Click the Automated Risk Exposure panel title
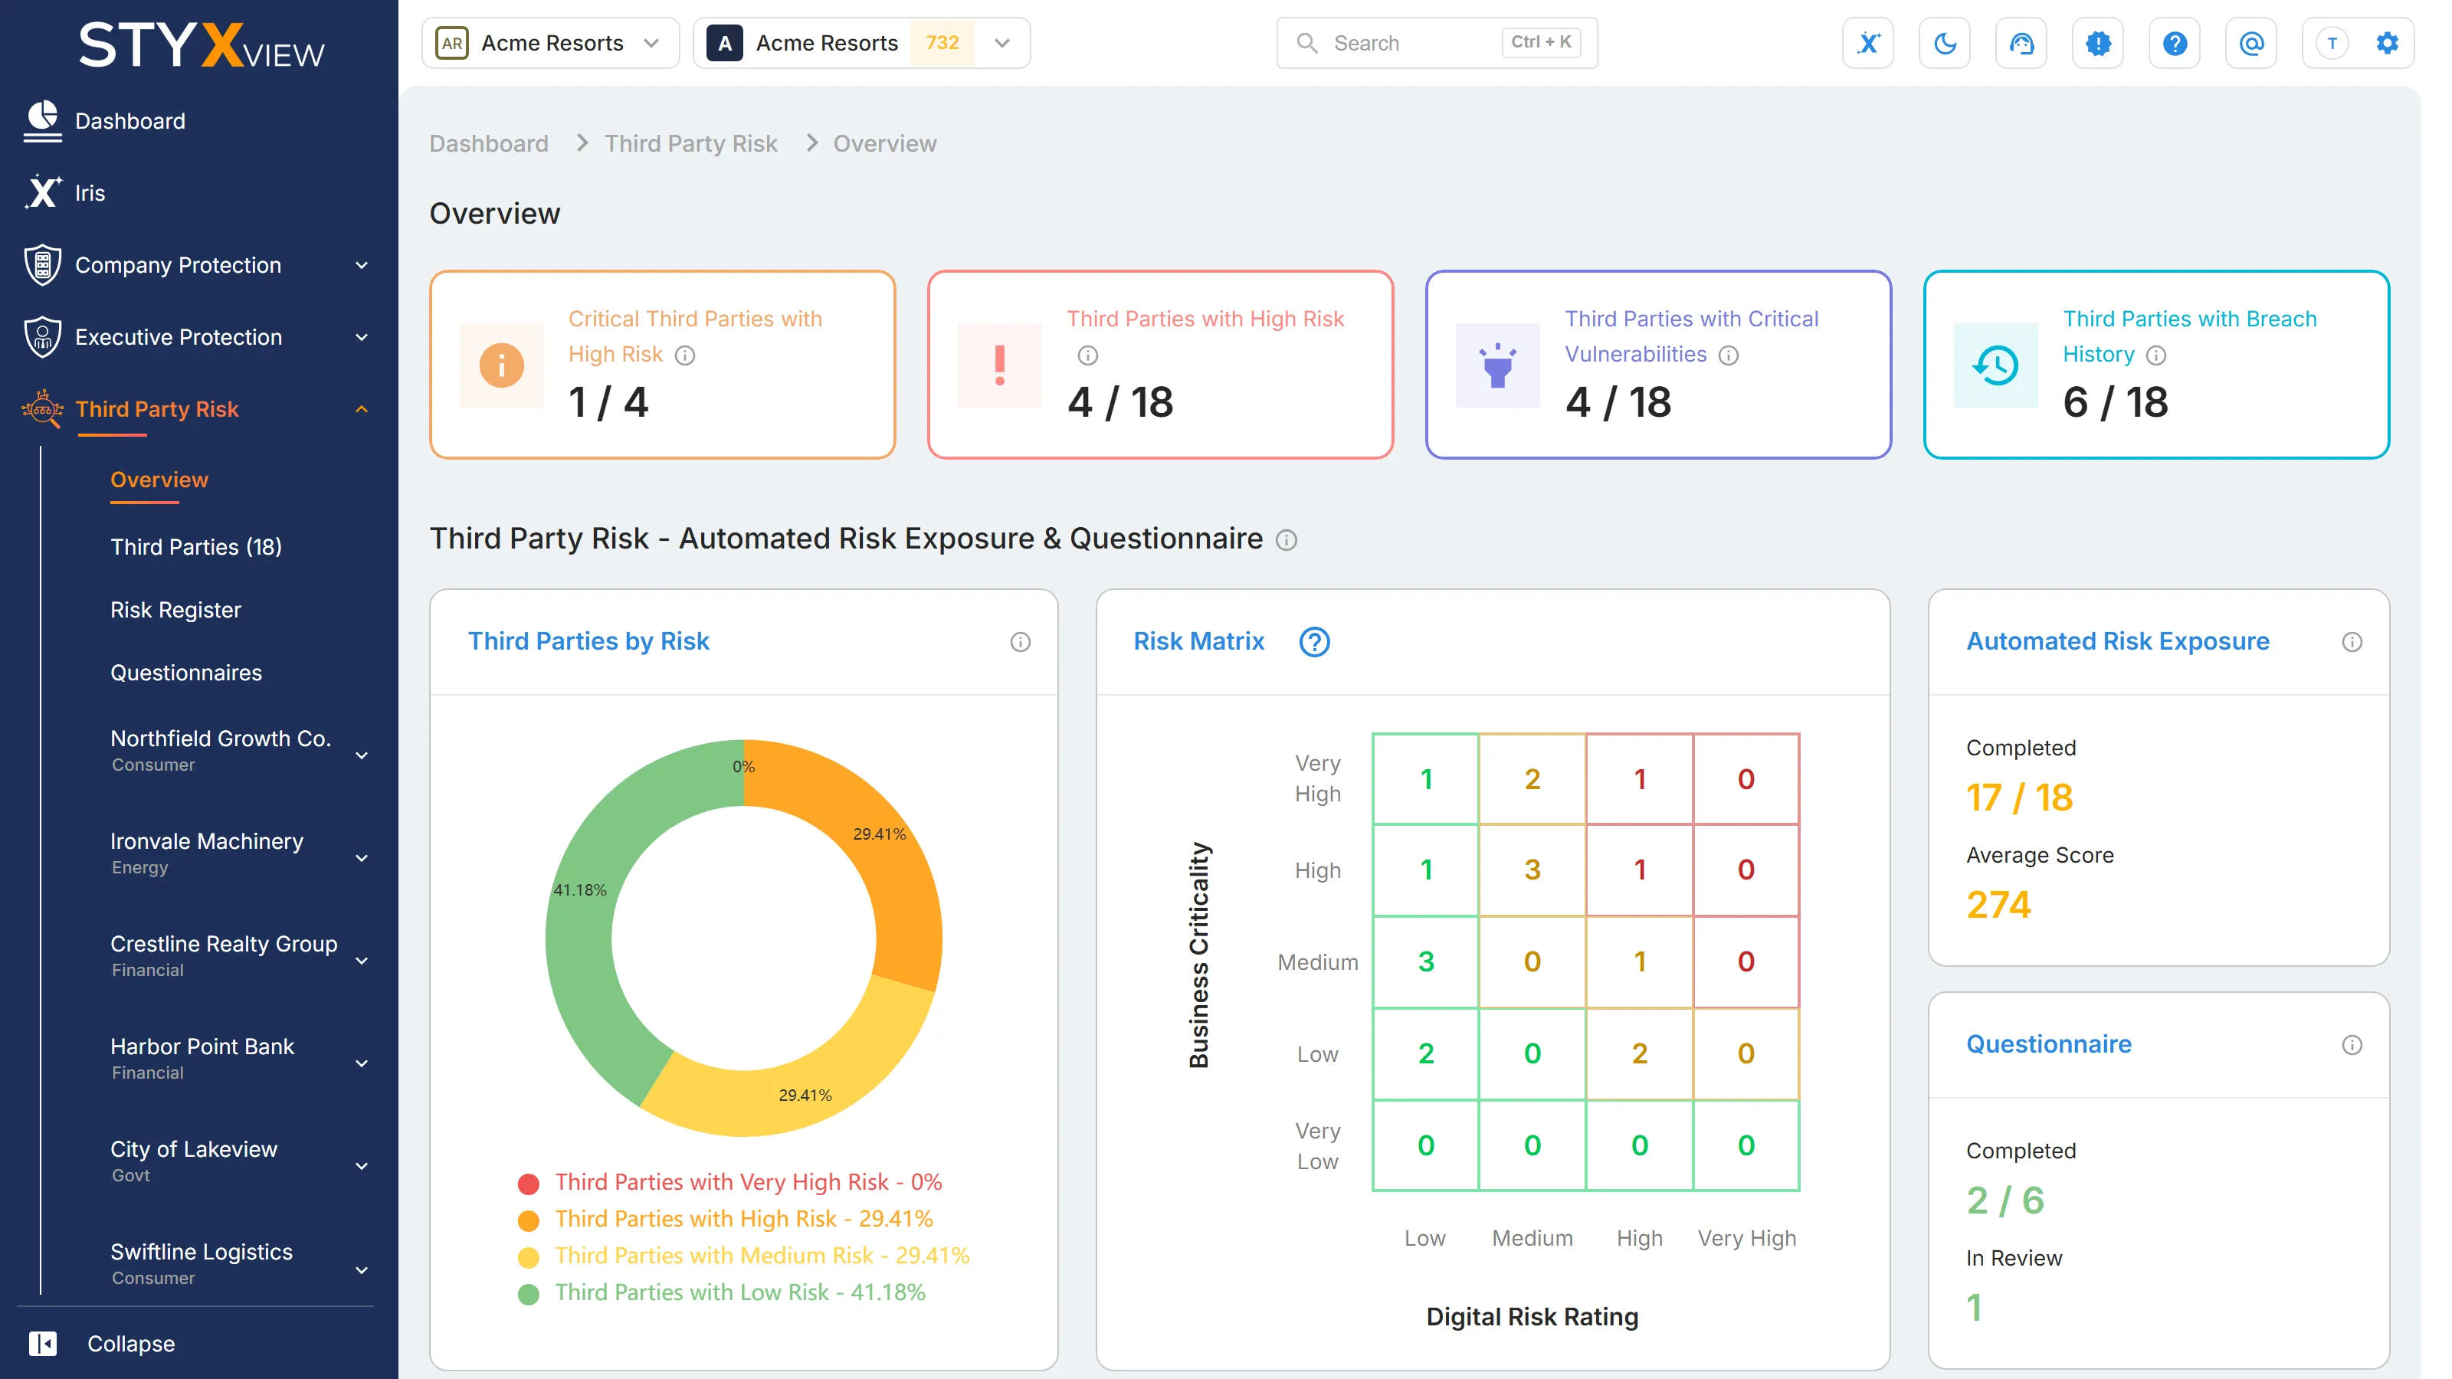The height and width of the screenshot is (1379, 2452). pyautogui.click(x=2118, y=641)
